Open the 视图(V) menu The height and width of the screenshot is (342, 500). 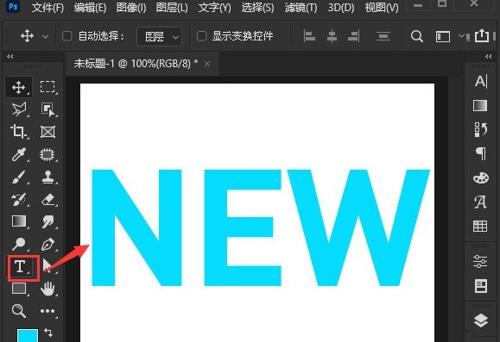[382, 7]
